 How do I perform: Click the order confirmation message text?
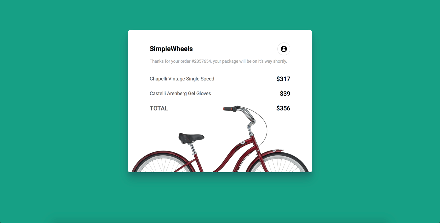[x=218, y=61]
